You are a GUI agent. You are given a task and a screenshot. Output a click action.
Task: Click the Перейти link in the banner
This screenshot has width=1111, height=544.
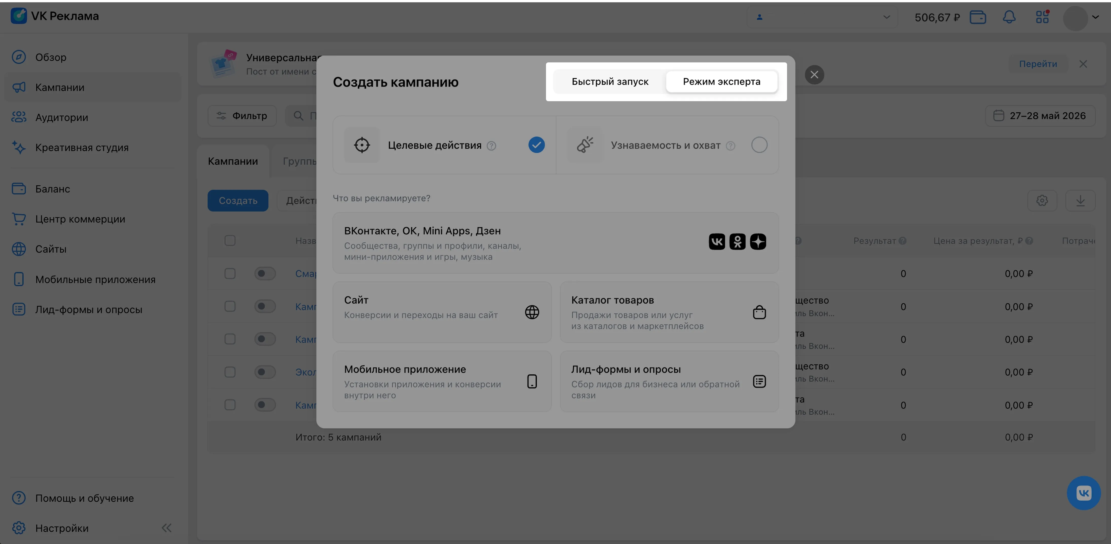pyautogui.click(x=1038, y=64)
